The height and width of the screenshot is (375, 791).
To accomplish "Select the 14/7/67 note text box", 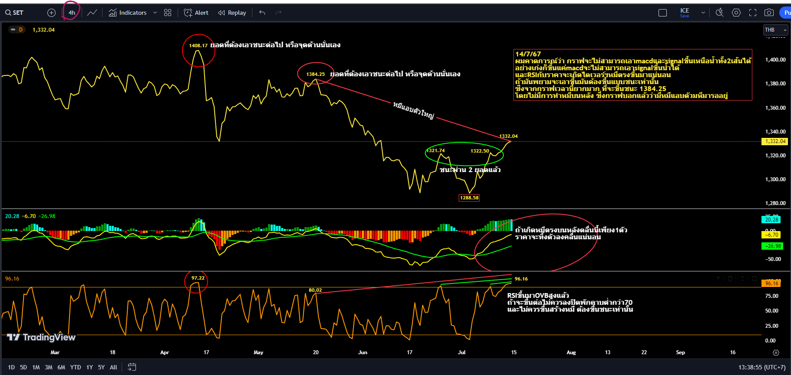I will click(x=633, y=75).
